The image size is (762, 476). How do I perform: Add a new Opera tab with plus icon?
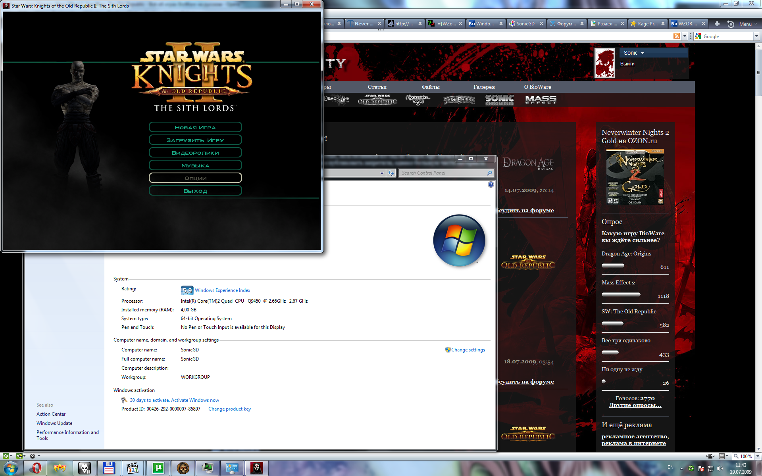(717, 24)
